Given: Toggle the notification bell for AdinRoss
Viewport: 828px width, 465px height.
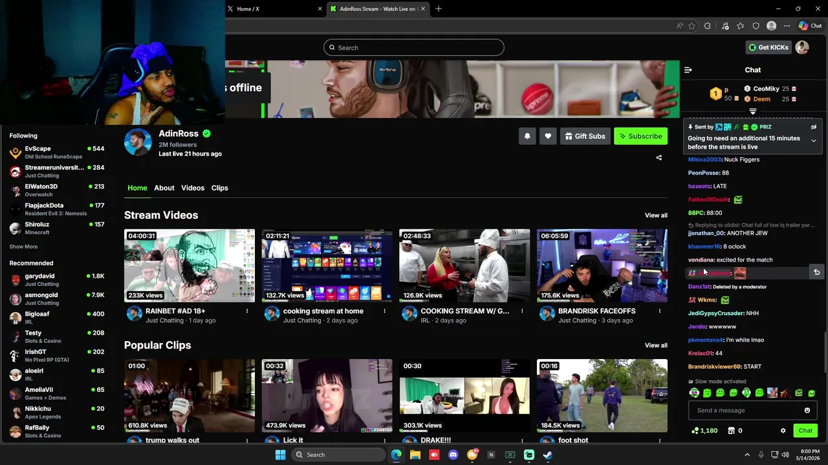Looking at the screenshot, I should 527,136.
